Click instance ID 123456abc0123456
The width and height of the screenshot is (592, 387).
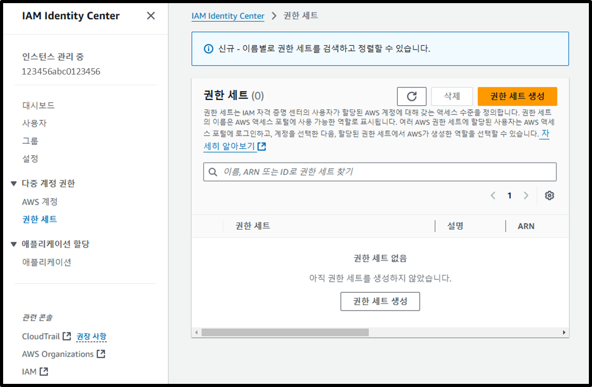(61, 71)
